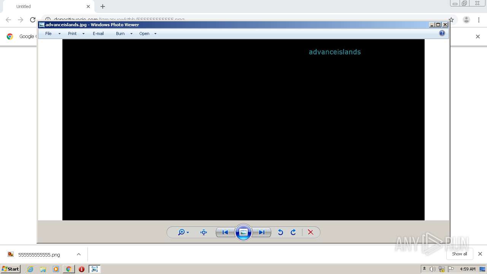Open the Burn menu
The image size is (487, 274).
click(x=120, y=33)
